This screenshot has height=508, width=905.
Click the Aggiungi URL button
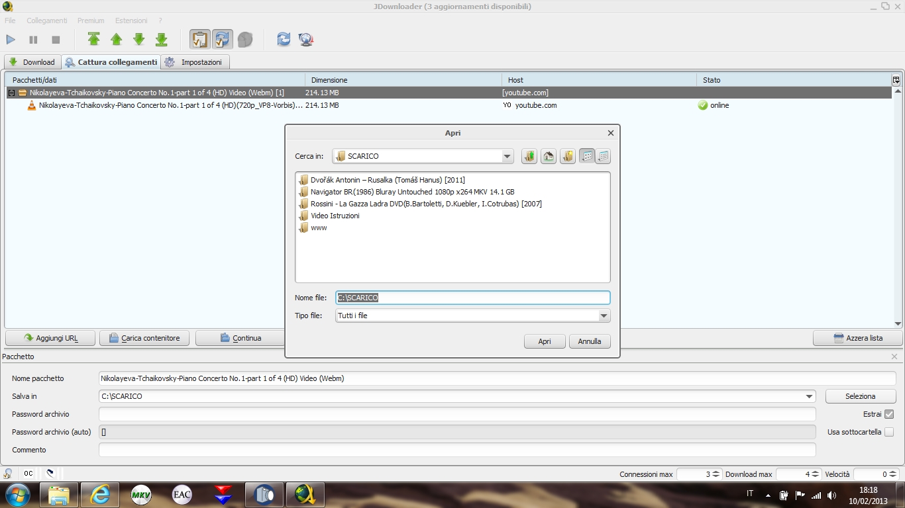point(50,338)
